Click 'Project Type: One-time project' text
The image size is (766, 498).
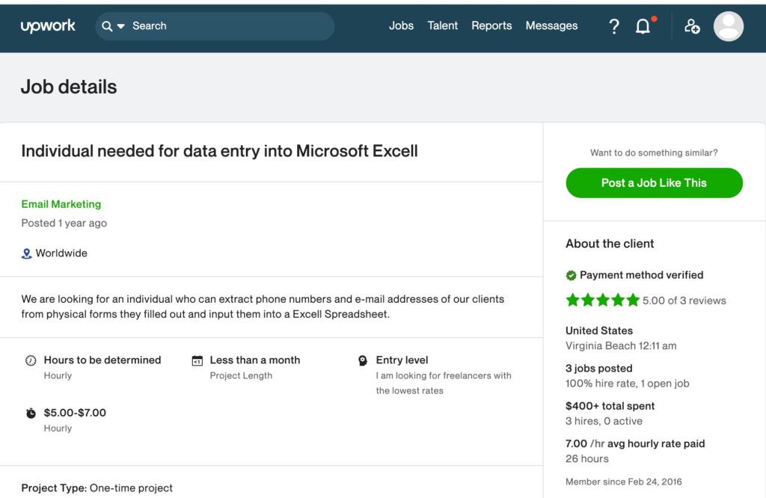point(96,488)
